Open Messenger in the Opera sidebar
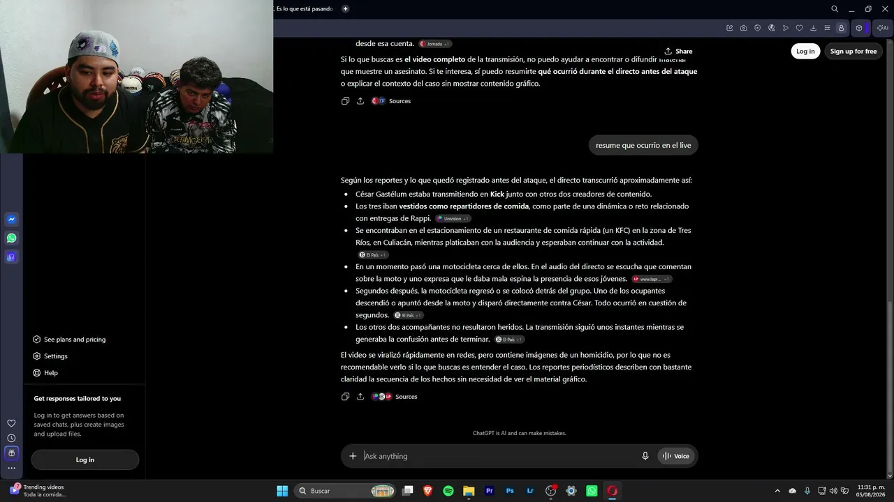 (12, 220)
